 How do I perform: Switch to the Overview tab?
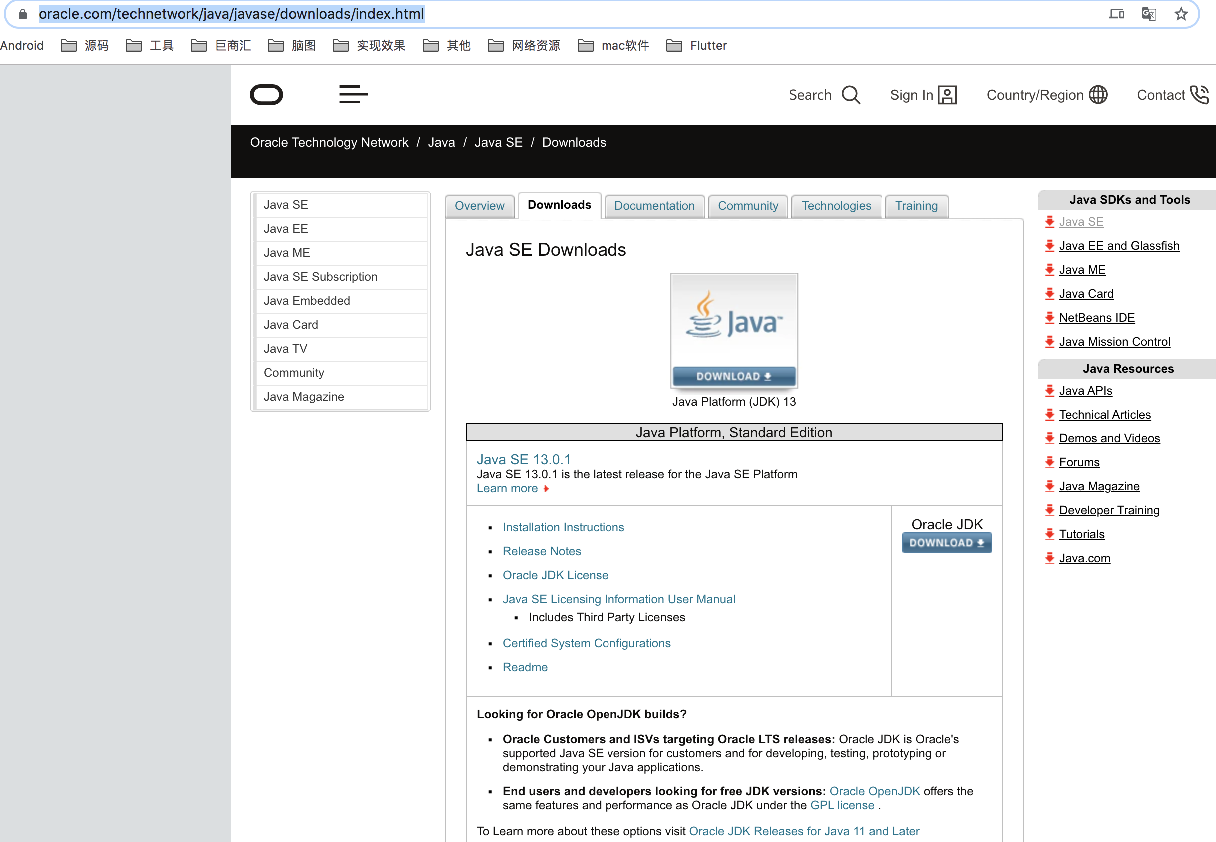[x=479, y=206]
